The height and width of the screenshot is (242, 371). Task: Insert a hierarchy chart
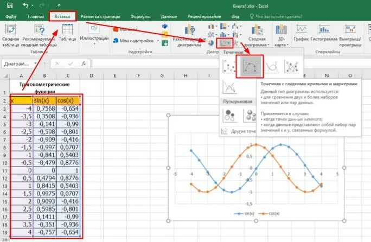coord(225,26)
